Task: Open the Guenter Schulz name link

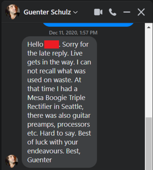Action: [47, 12]
